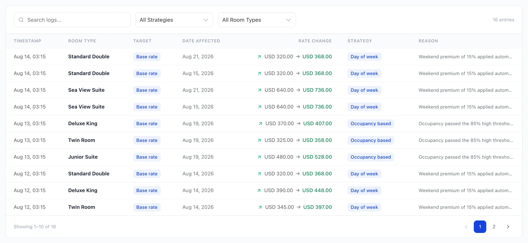
Task: Click the up arrow icon beside USD 390.00
Action: (x=259, y=191)
